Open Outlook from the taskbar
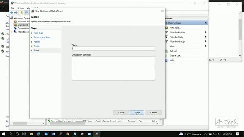This screenshot has width=244, height=137. click(x=46, y=134)
